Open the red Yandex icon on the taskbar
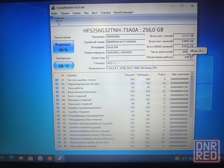This screenshot has width=224, height=168. pyautogui.click(x=50, y=158)
